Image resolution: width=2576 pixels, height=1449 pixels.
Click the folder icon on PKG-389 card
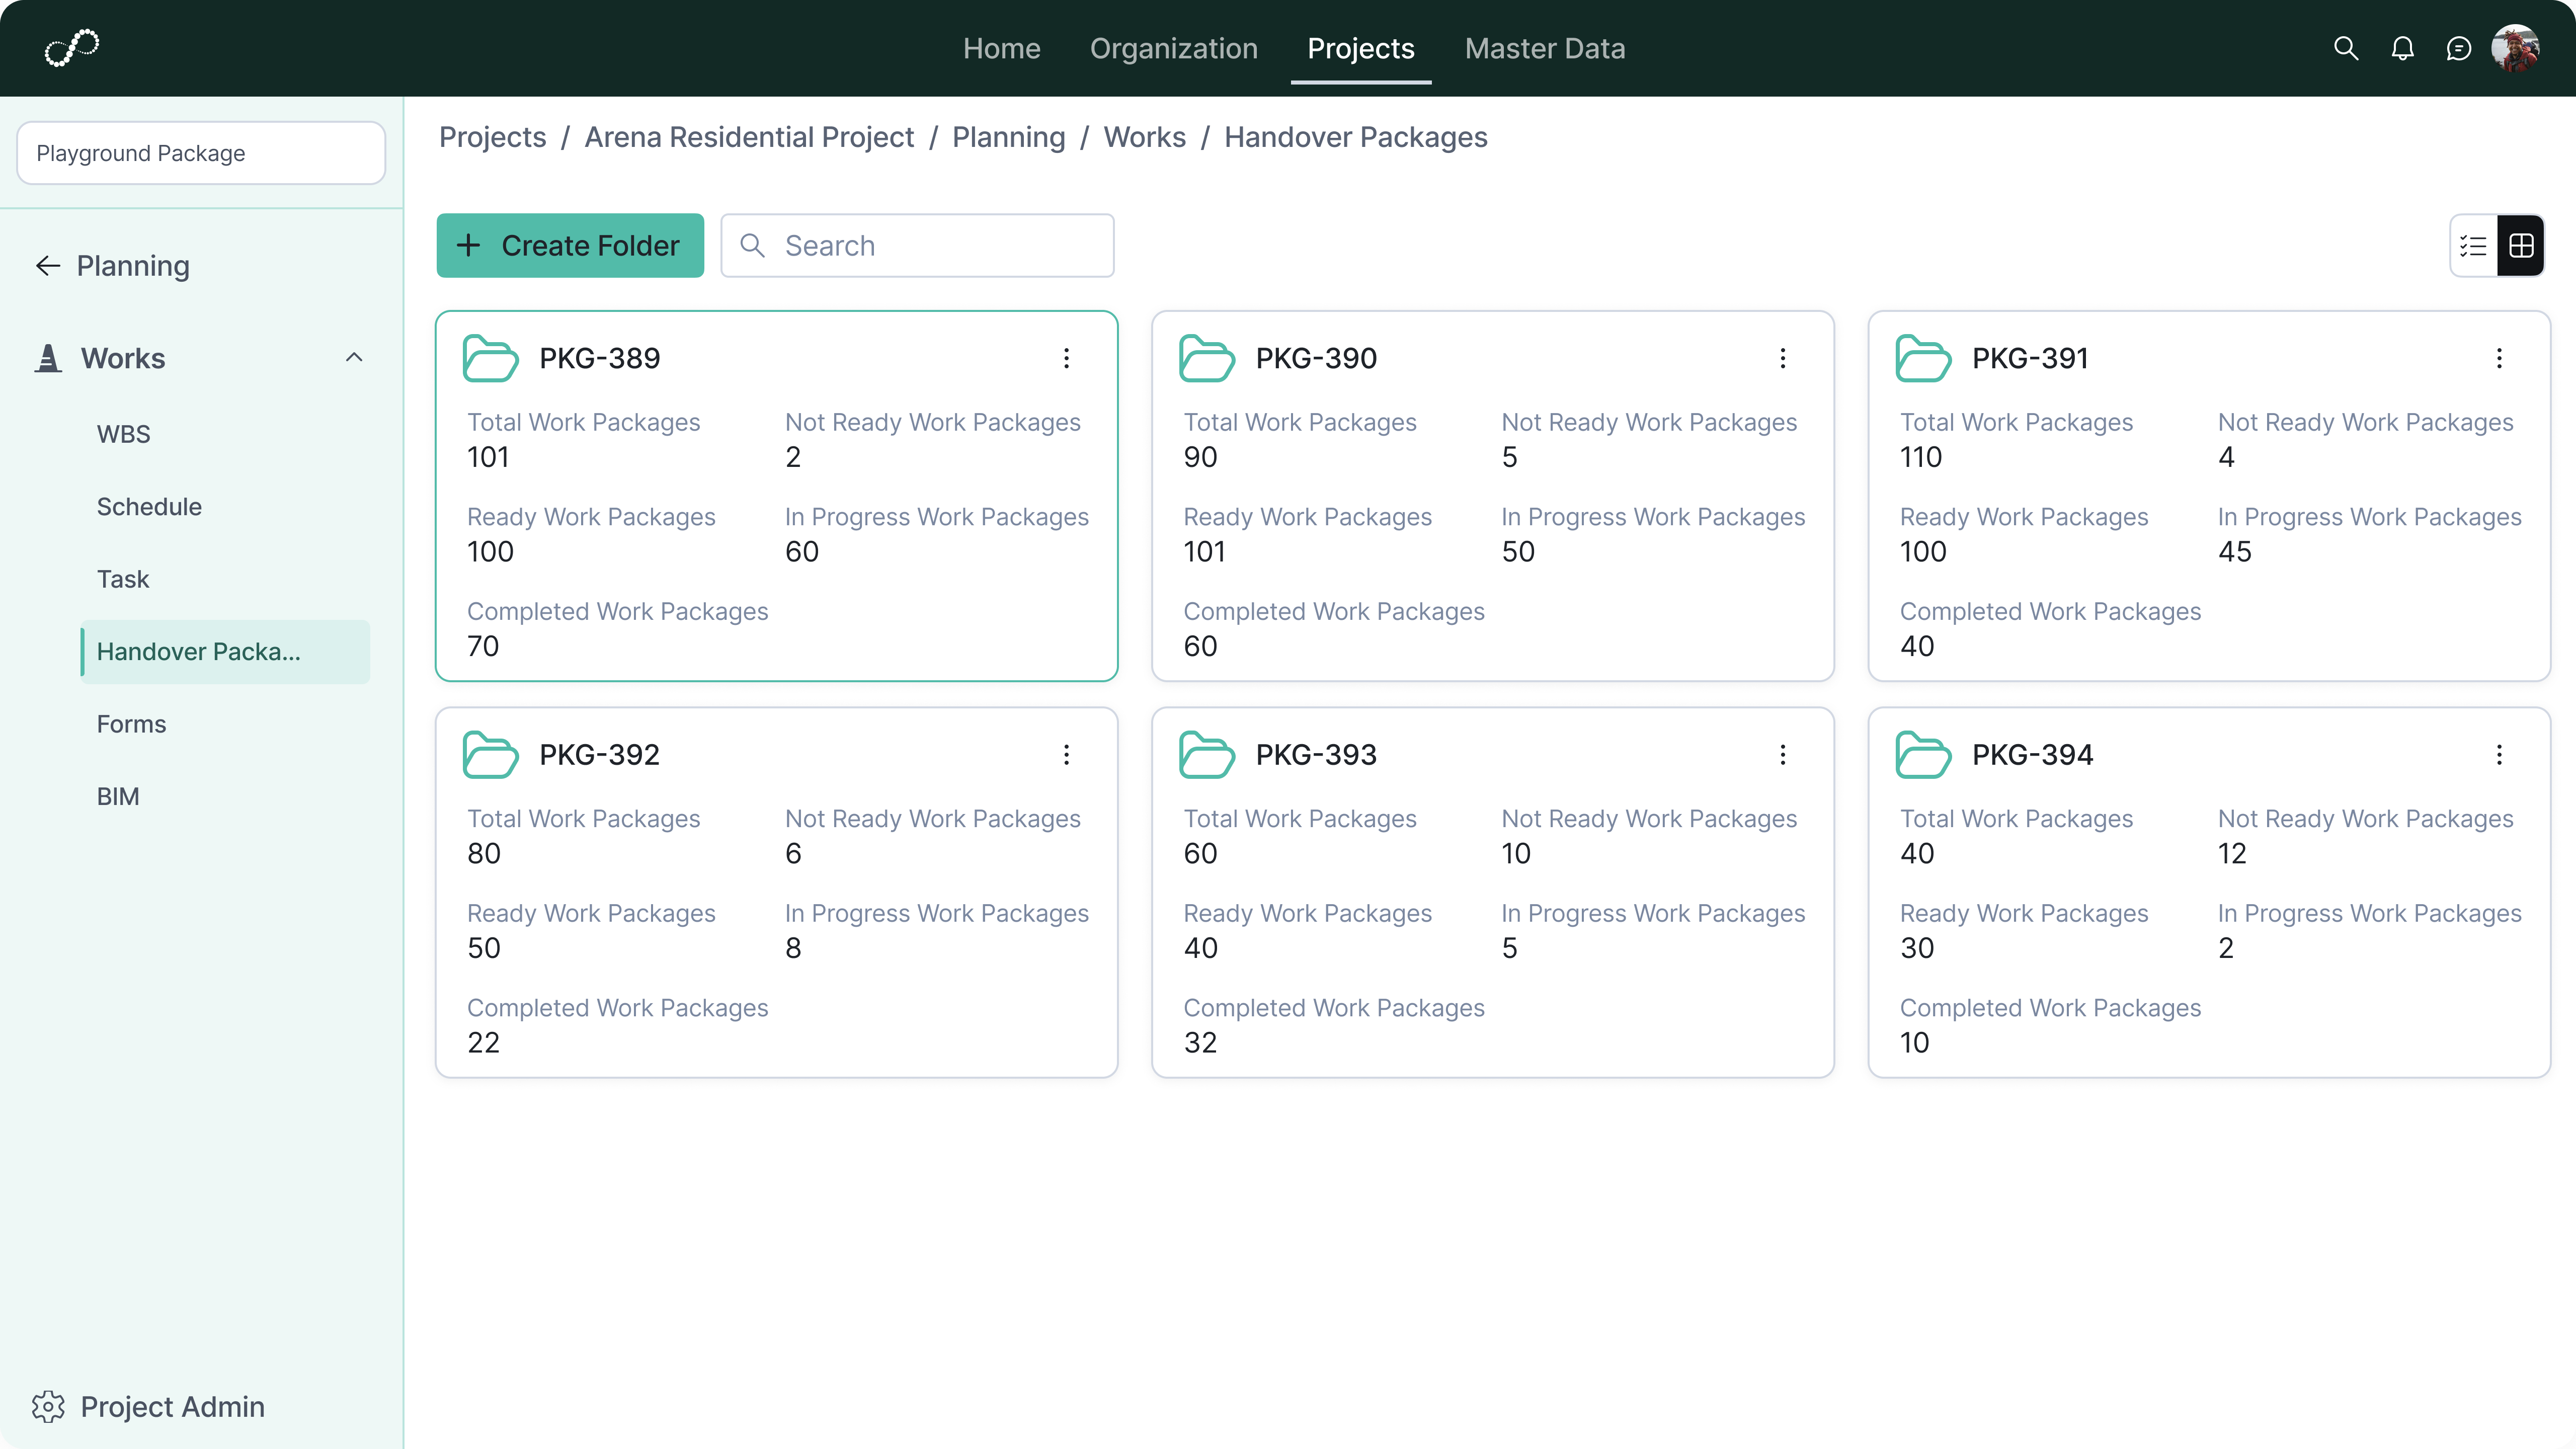[489, 358]
